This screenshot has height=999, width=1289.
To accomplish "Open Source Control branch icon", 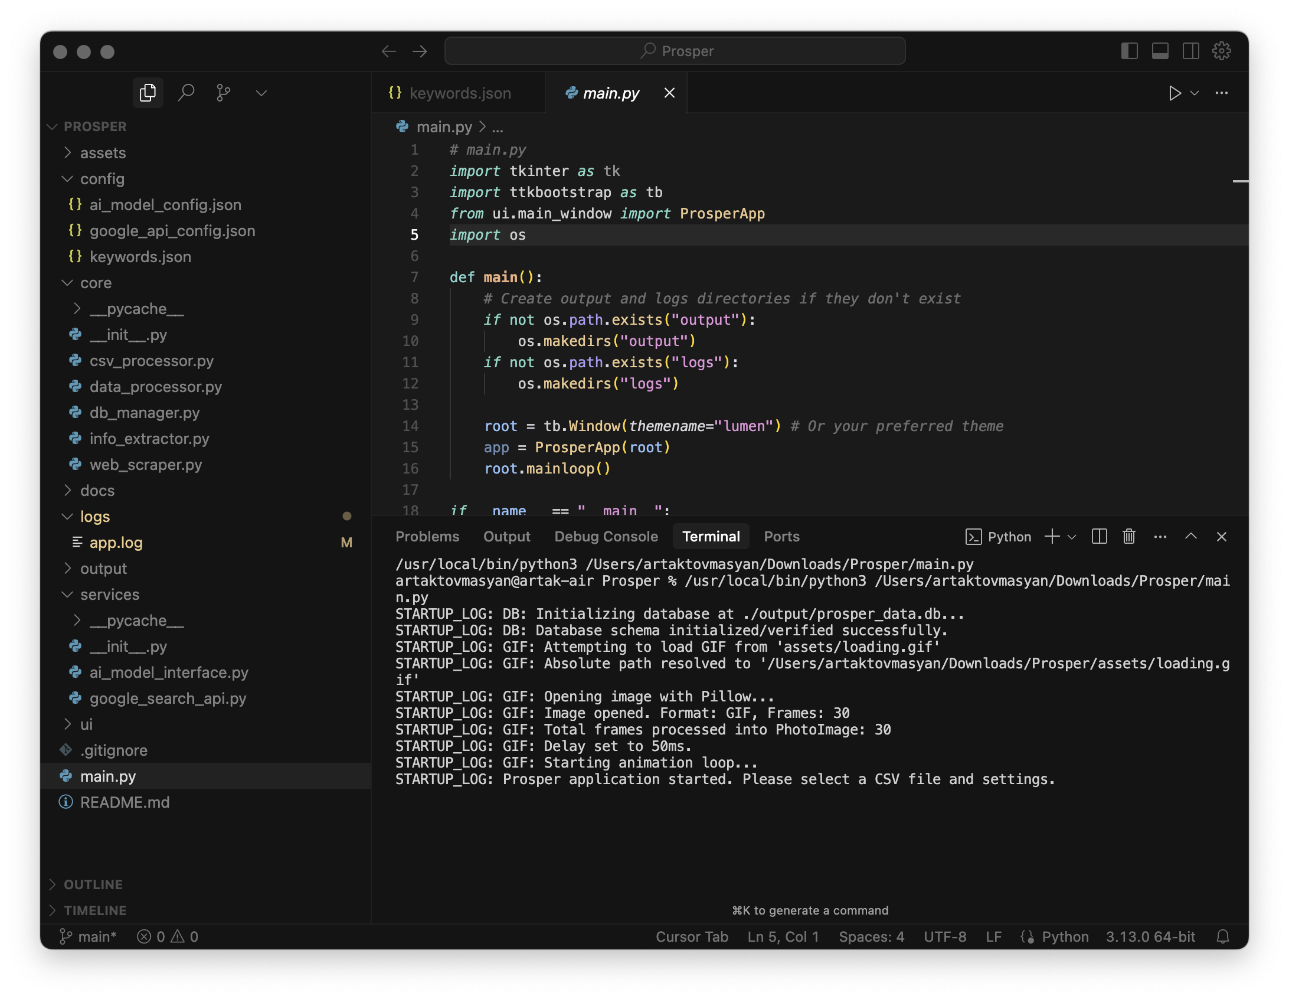I will click(224, 93).
